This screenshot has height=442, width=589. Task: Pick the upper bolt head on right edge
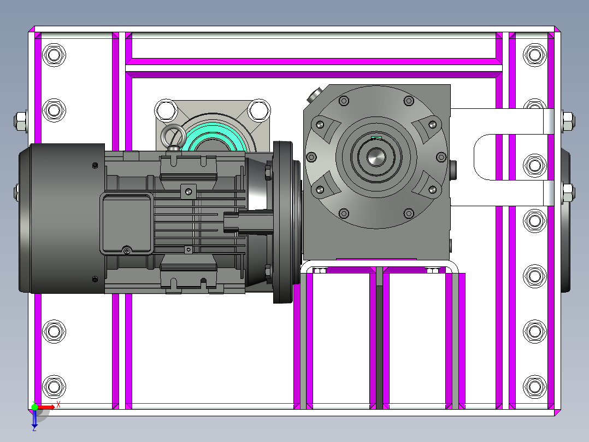(567, 121)
